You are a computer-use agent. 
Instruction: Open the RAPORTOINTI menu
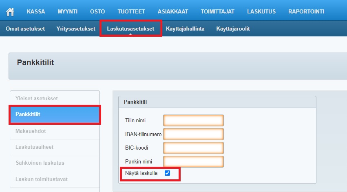click(306, 11)
